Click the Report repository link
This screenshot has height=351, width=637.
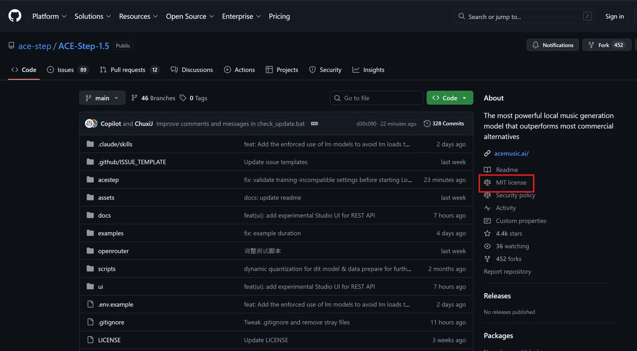(x=507, y=271)
